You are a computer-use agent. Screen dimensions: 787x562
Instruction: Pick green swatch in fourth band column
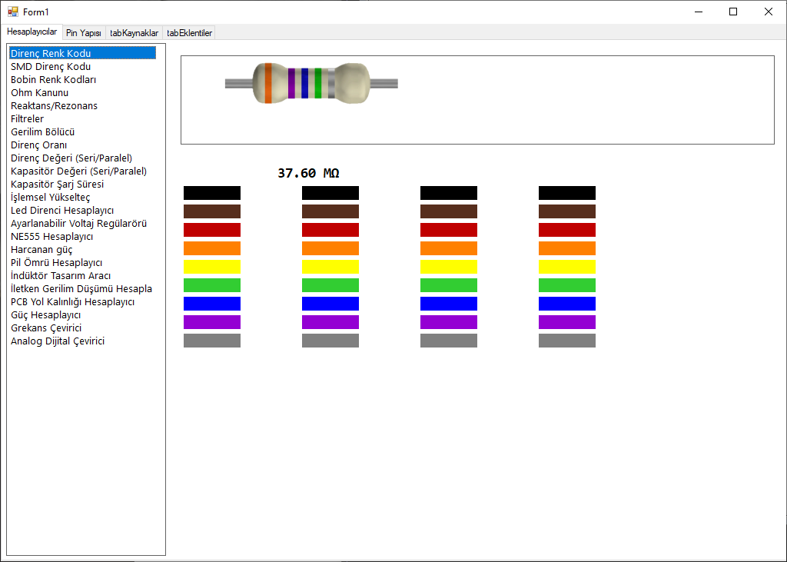click(x=567, y=285)
